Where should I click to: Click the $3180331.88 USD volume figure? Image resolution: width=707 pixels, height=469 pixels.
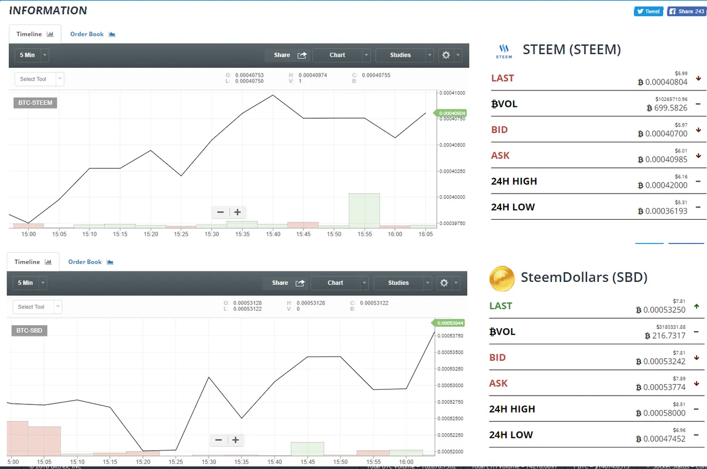671,327
